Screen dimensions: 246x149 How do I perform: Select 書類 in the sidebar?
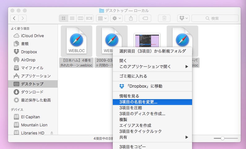33,44
